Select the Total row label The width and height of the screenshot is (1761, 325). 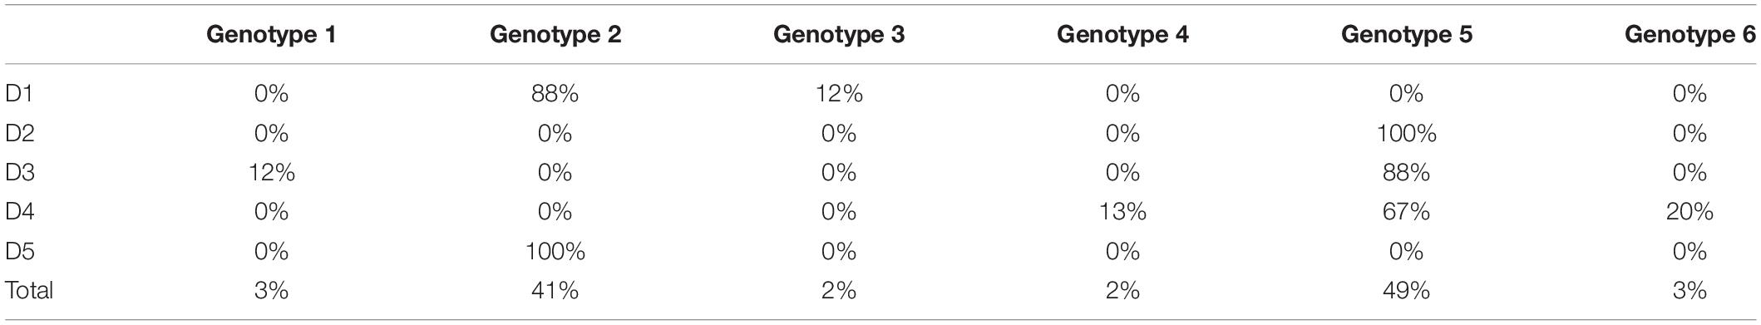29,290
